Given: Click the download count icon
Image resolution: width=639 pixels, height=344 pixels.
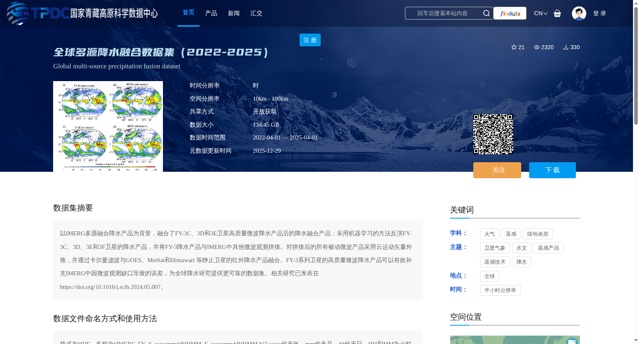Looking at the screenshot, I should [566, 47].
